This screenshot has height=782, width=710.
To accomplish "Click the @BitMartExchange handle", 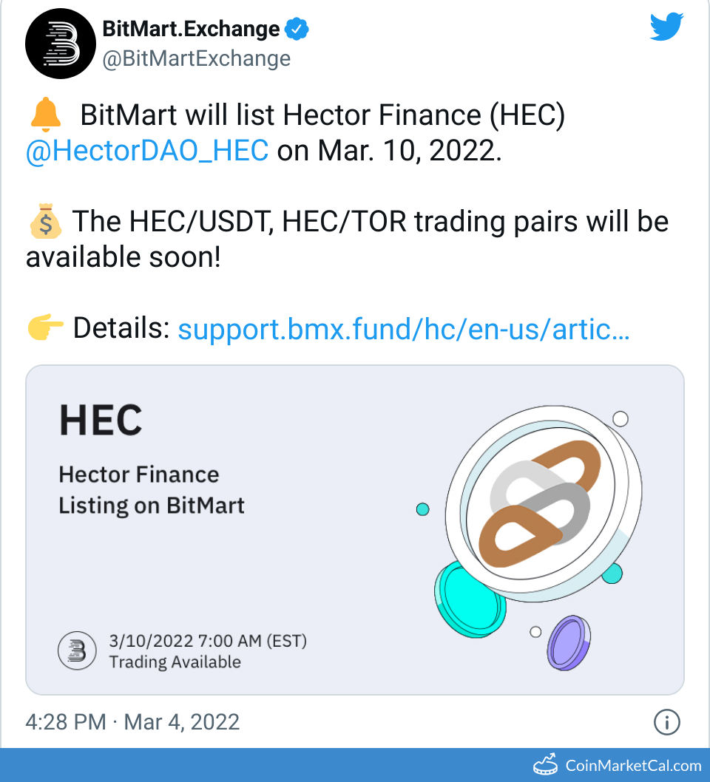I will [x=196, y=58].
